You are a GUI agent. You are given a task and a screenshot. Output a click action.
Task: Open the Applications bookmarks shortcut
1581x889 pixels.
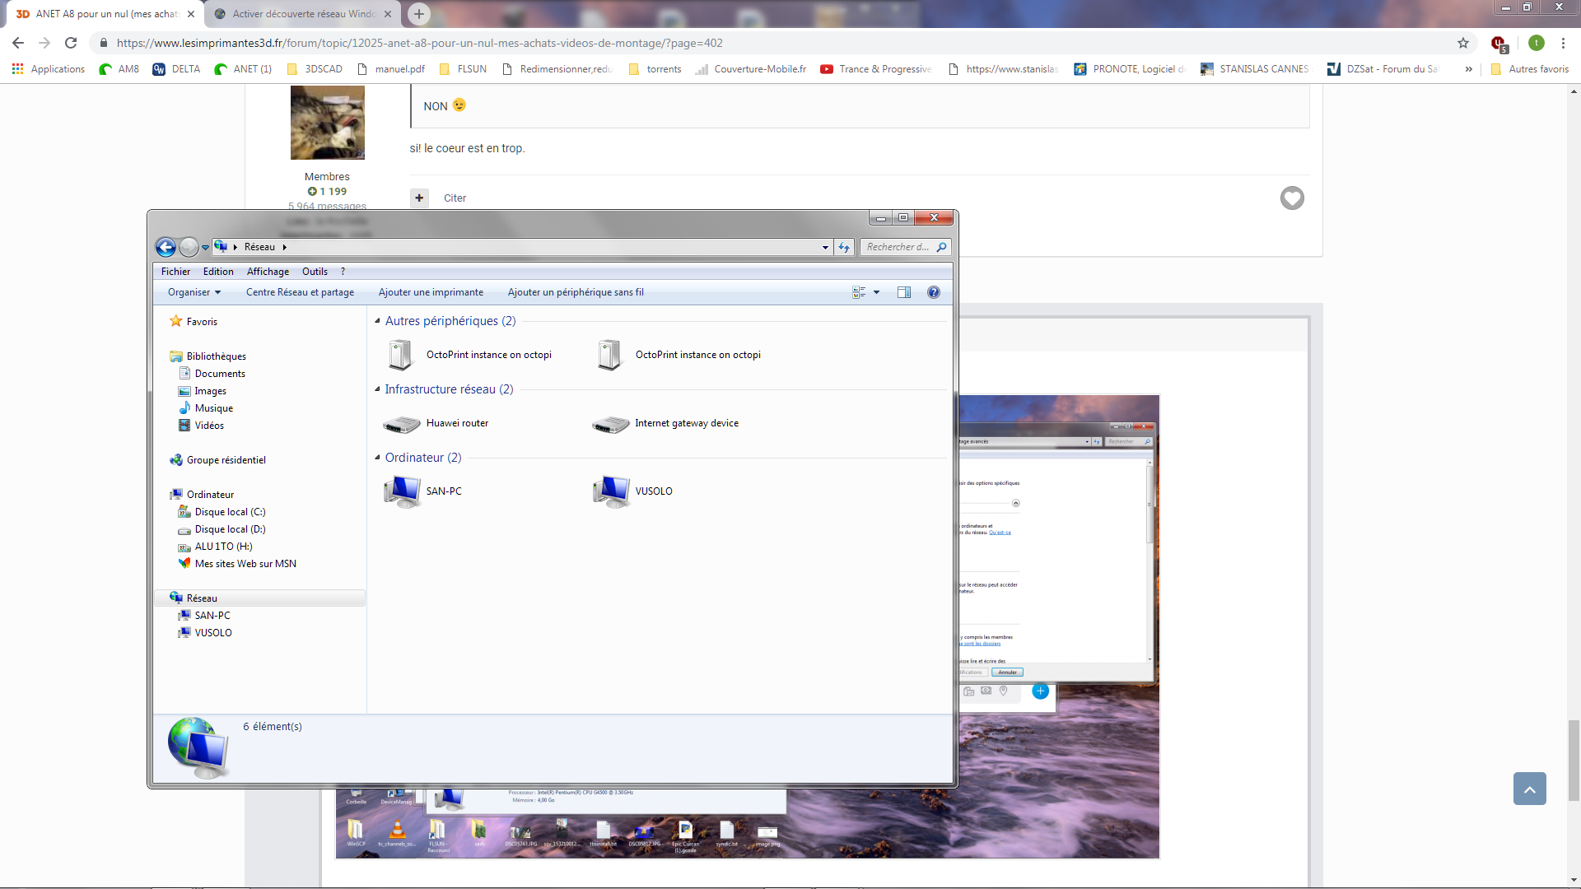click(x=49, y=69)
